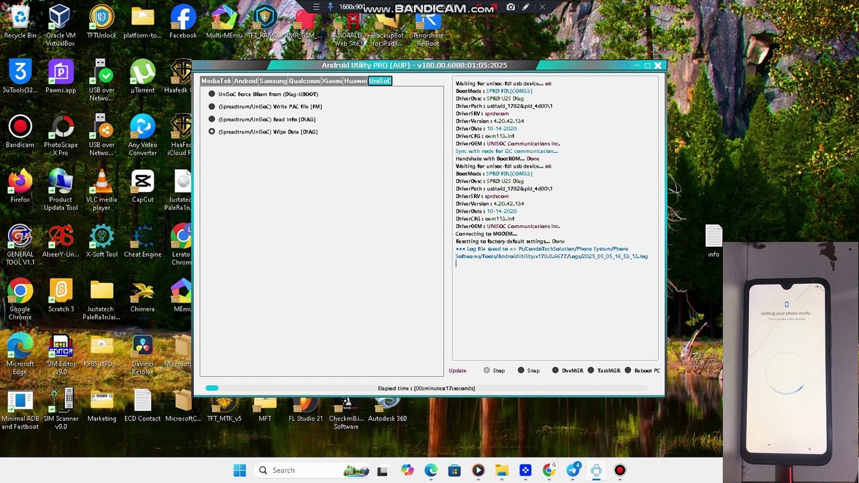This screenshot has width=859, height=483.
Task: Go to the Huawei tab
Action: coord(356,81)
